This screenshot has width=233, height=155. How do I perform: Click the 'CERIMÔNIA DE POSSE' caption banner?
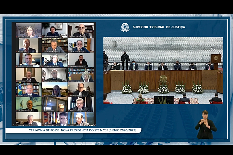[73, 130]
